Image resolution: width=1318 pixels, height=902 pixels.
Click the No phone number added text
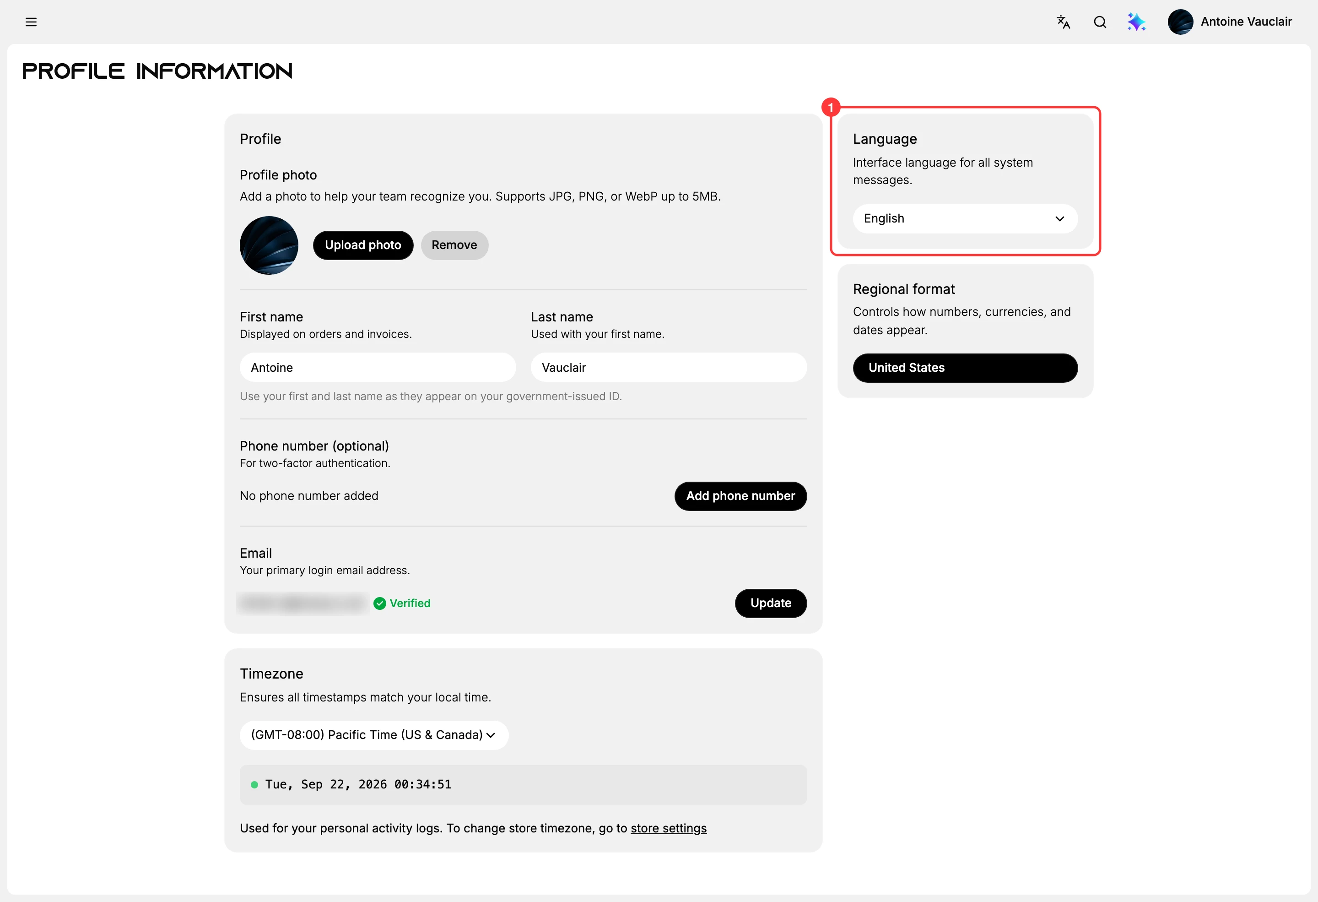pyautogui.click(x=309, y=496)
